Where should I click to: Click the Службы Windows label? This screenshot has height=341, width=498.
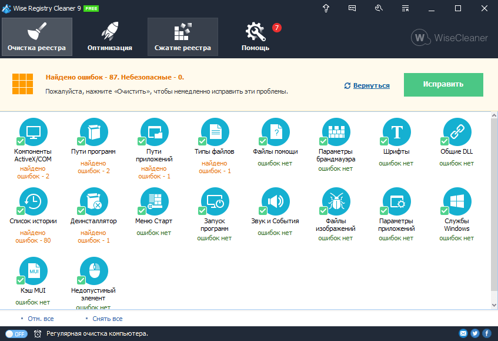pyautogui.click(x=457, y=224)
